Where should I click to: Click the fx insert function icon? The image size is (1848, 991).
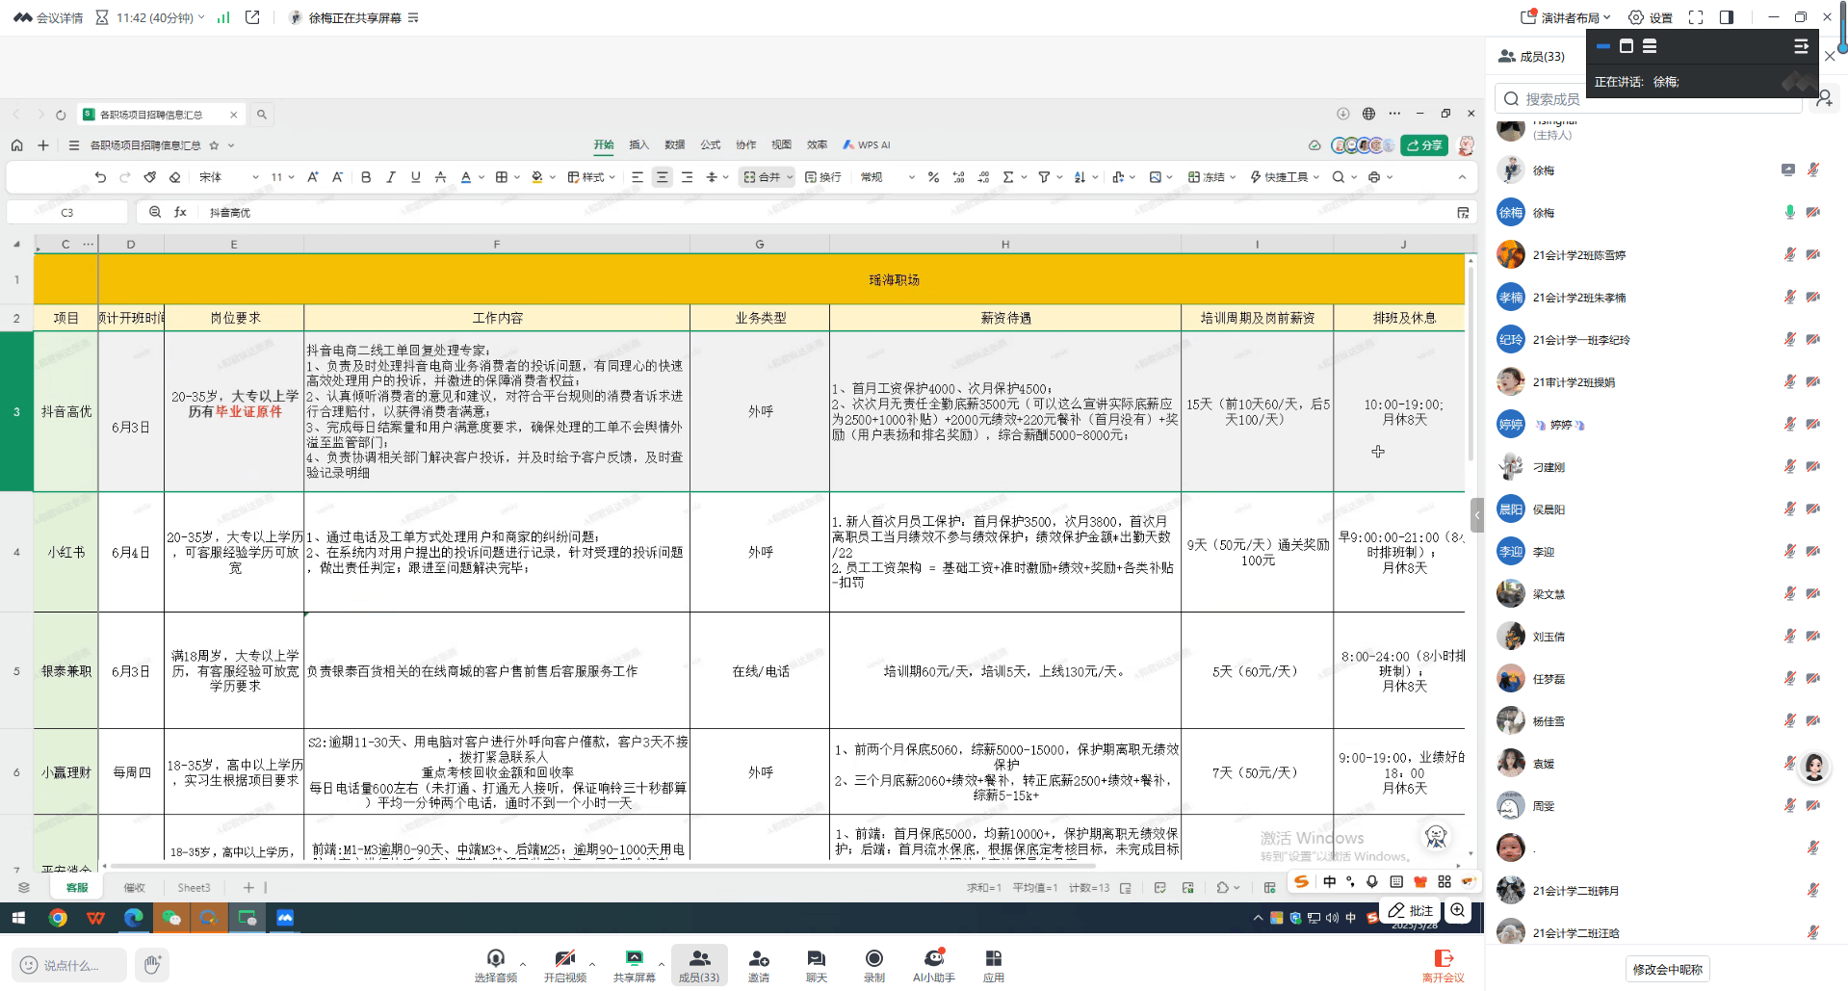[x=180, y=212]
